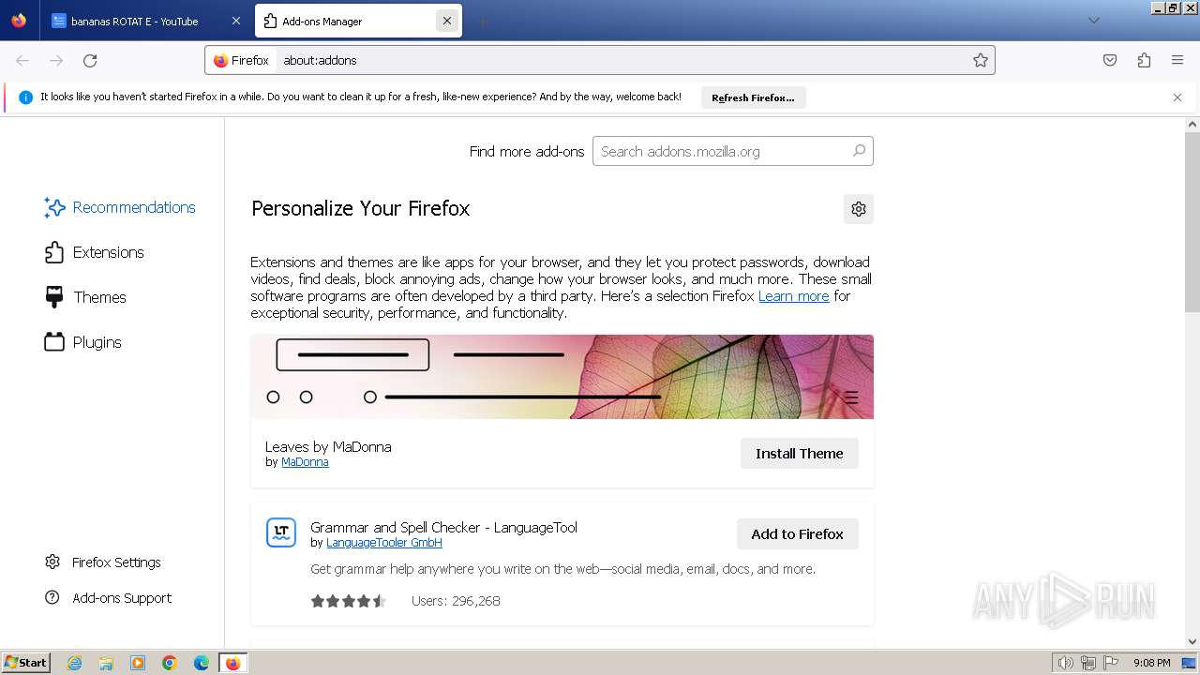
Task: Open the add-ons tools gear menu
Action: (x=859, y=209)
